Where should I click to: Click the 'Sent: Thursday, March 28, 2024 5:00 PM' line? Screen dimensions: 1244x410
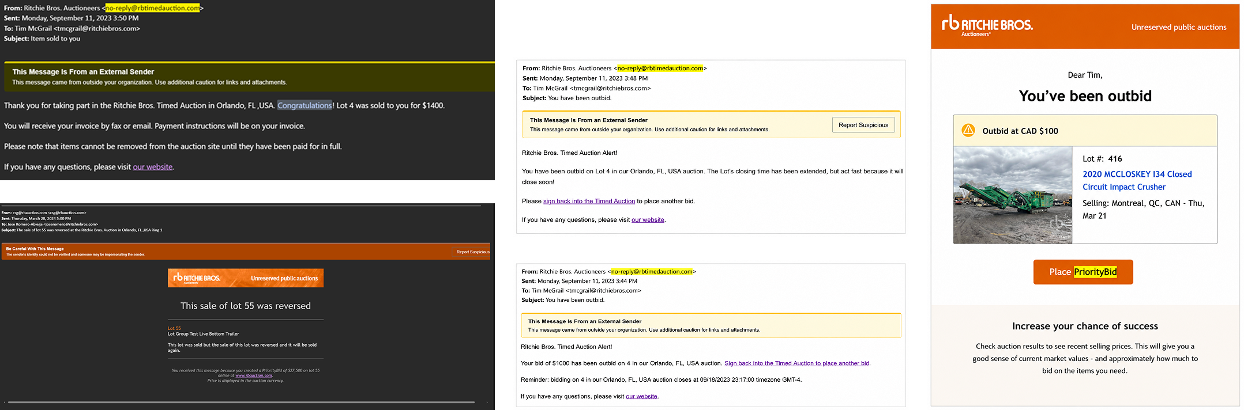pyautogui.click(x=36, y=218)
